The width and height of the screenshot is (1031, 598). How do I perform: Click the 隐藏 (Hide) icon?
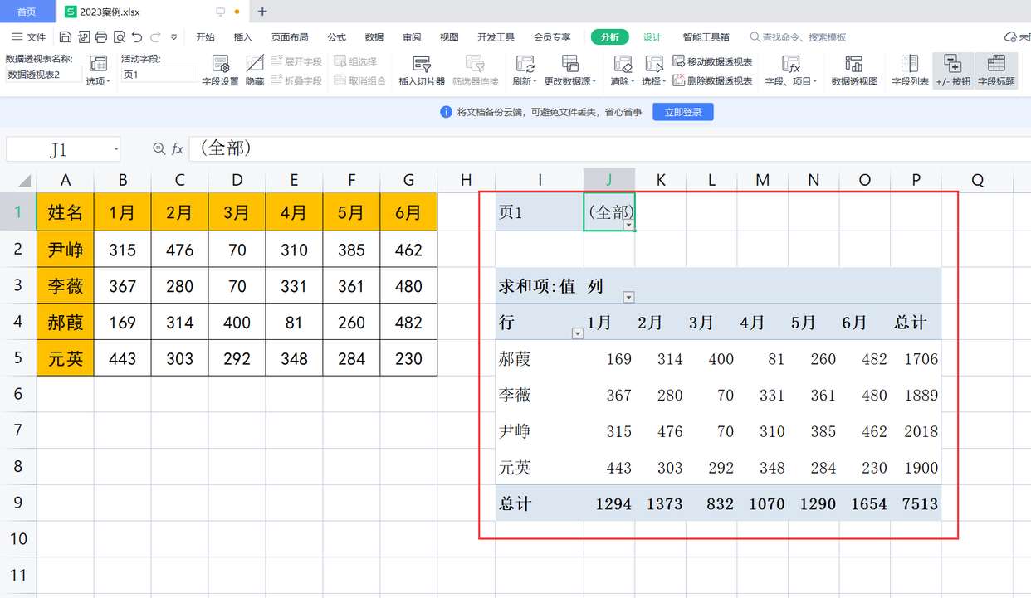(254, 70)
